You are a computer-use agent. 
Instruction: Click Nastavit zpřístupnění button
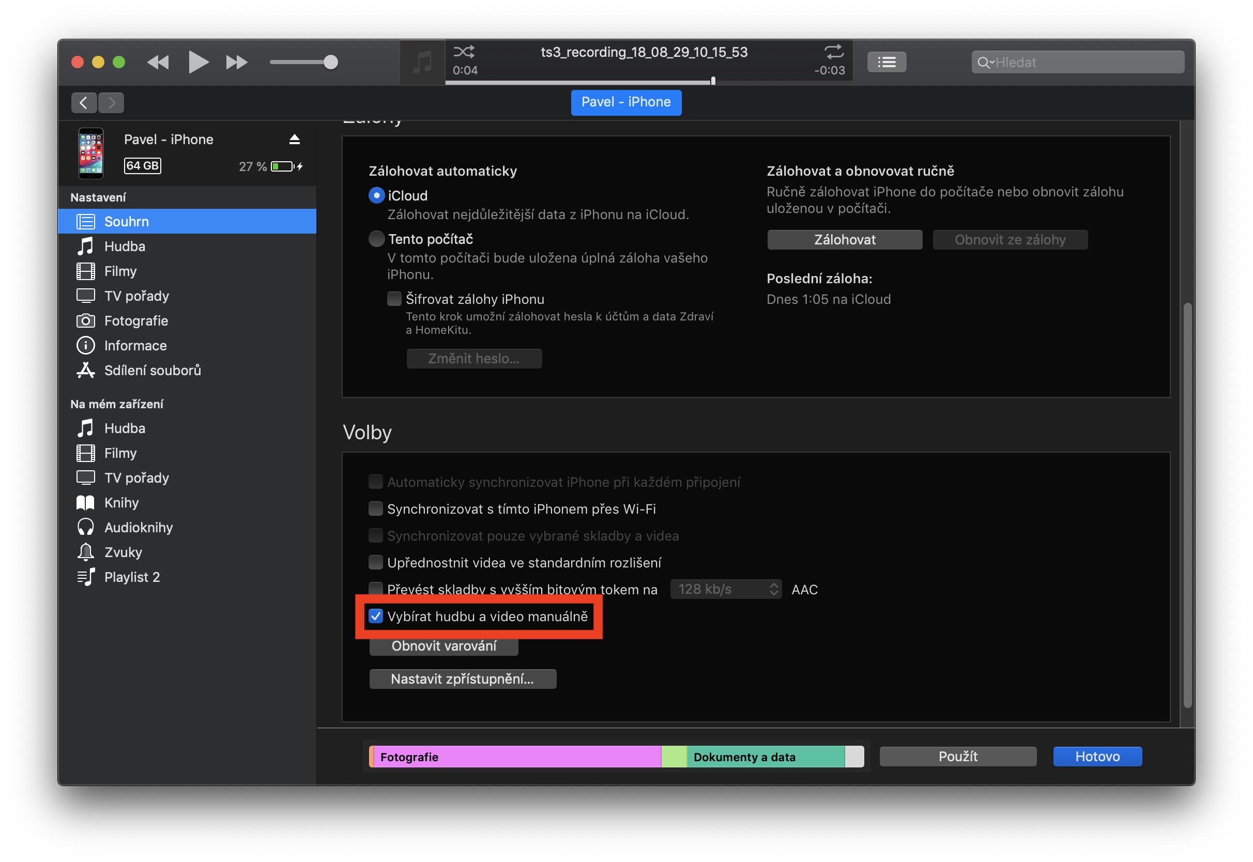[x=462, y=680]
